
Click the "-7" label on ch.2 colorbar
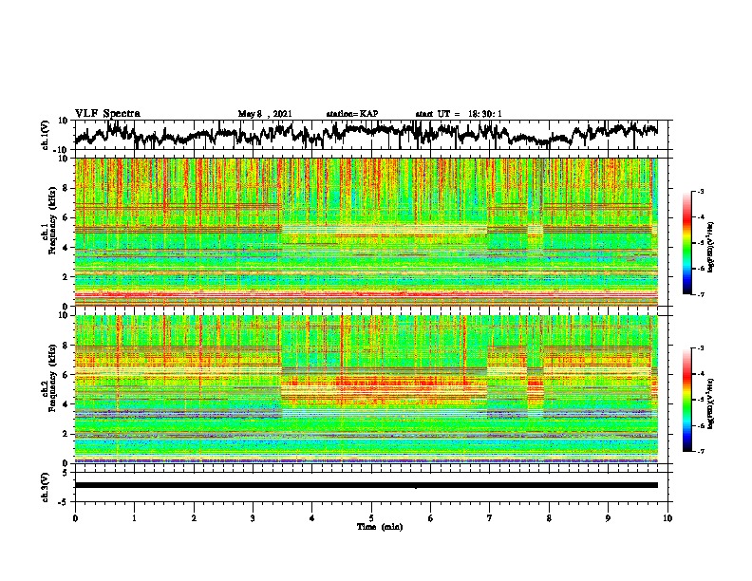pos(700,452)
